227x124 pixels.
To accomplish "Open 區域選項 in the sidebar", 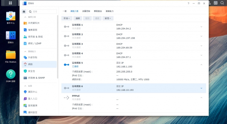I will [39, 105].
